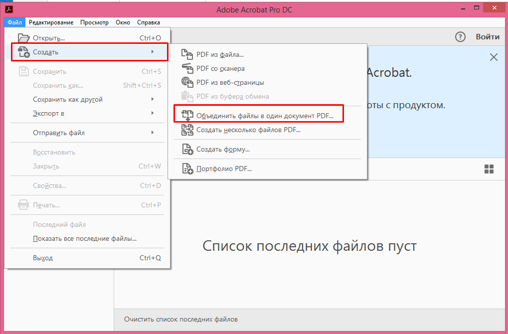Select Объединить файлы в один документ PDF...
Image resolution: width=508 pixels, height=334 pixels.
(x=267, y=116)
